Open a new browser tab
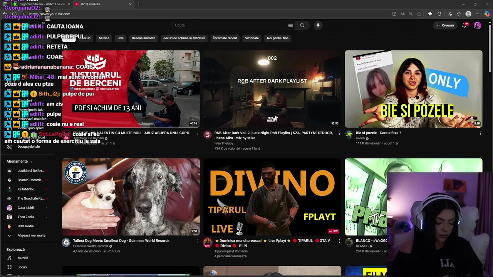 click(139, 4)
